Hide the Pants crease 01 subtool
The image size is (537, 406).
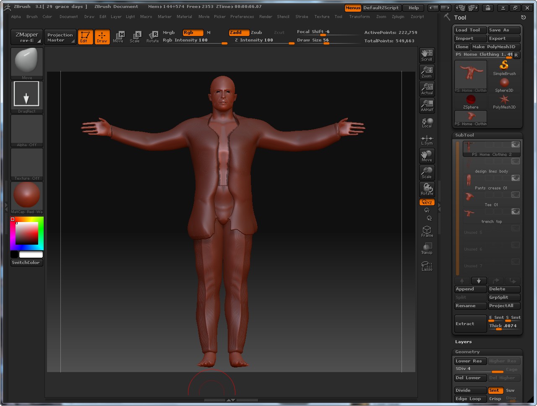pos(515,178)
